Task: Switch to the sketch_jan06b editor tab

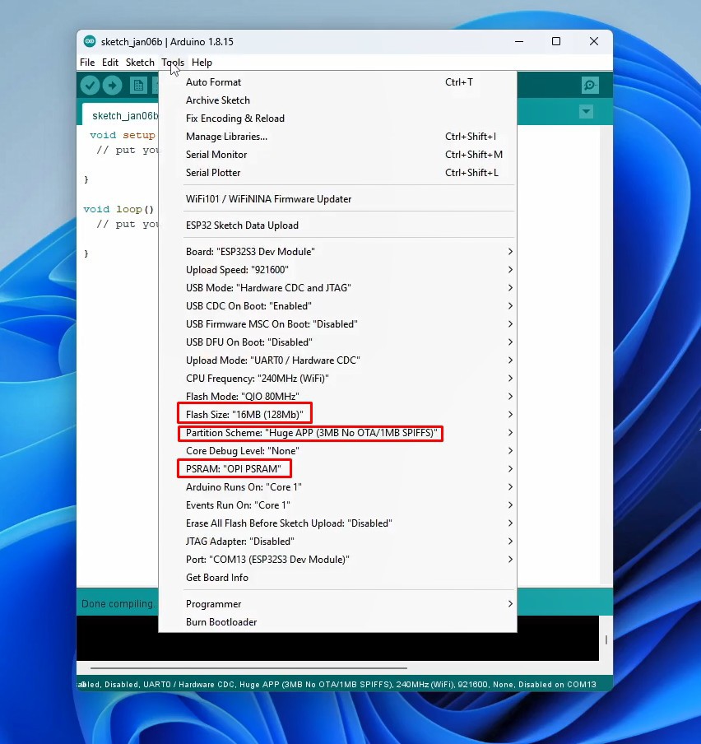Action: 123,116
